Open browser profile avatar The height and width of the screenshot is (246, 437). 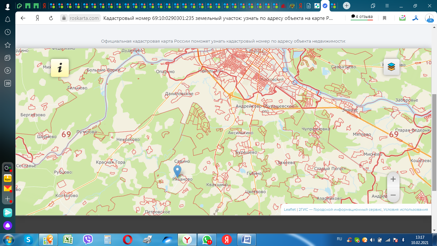point(8,6)
